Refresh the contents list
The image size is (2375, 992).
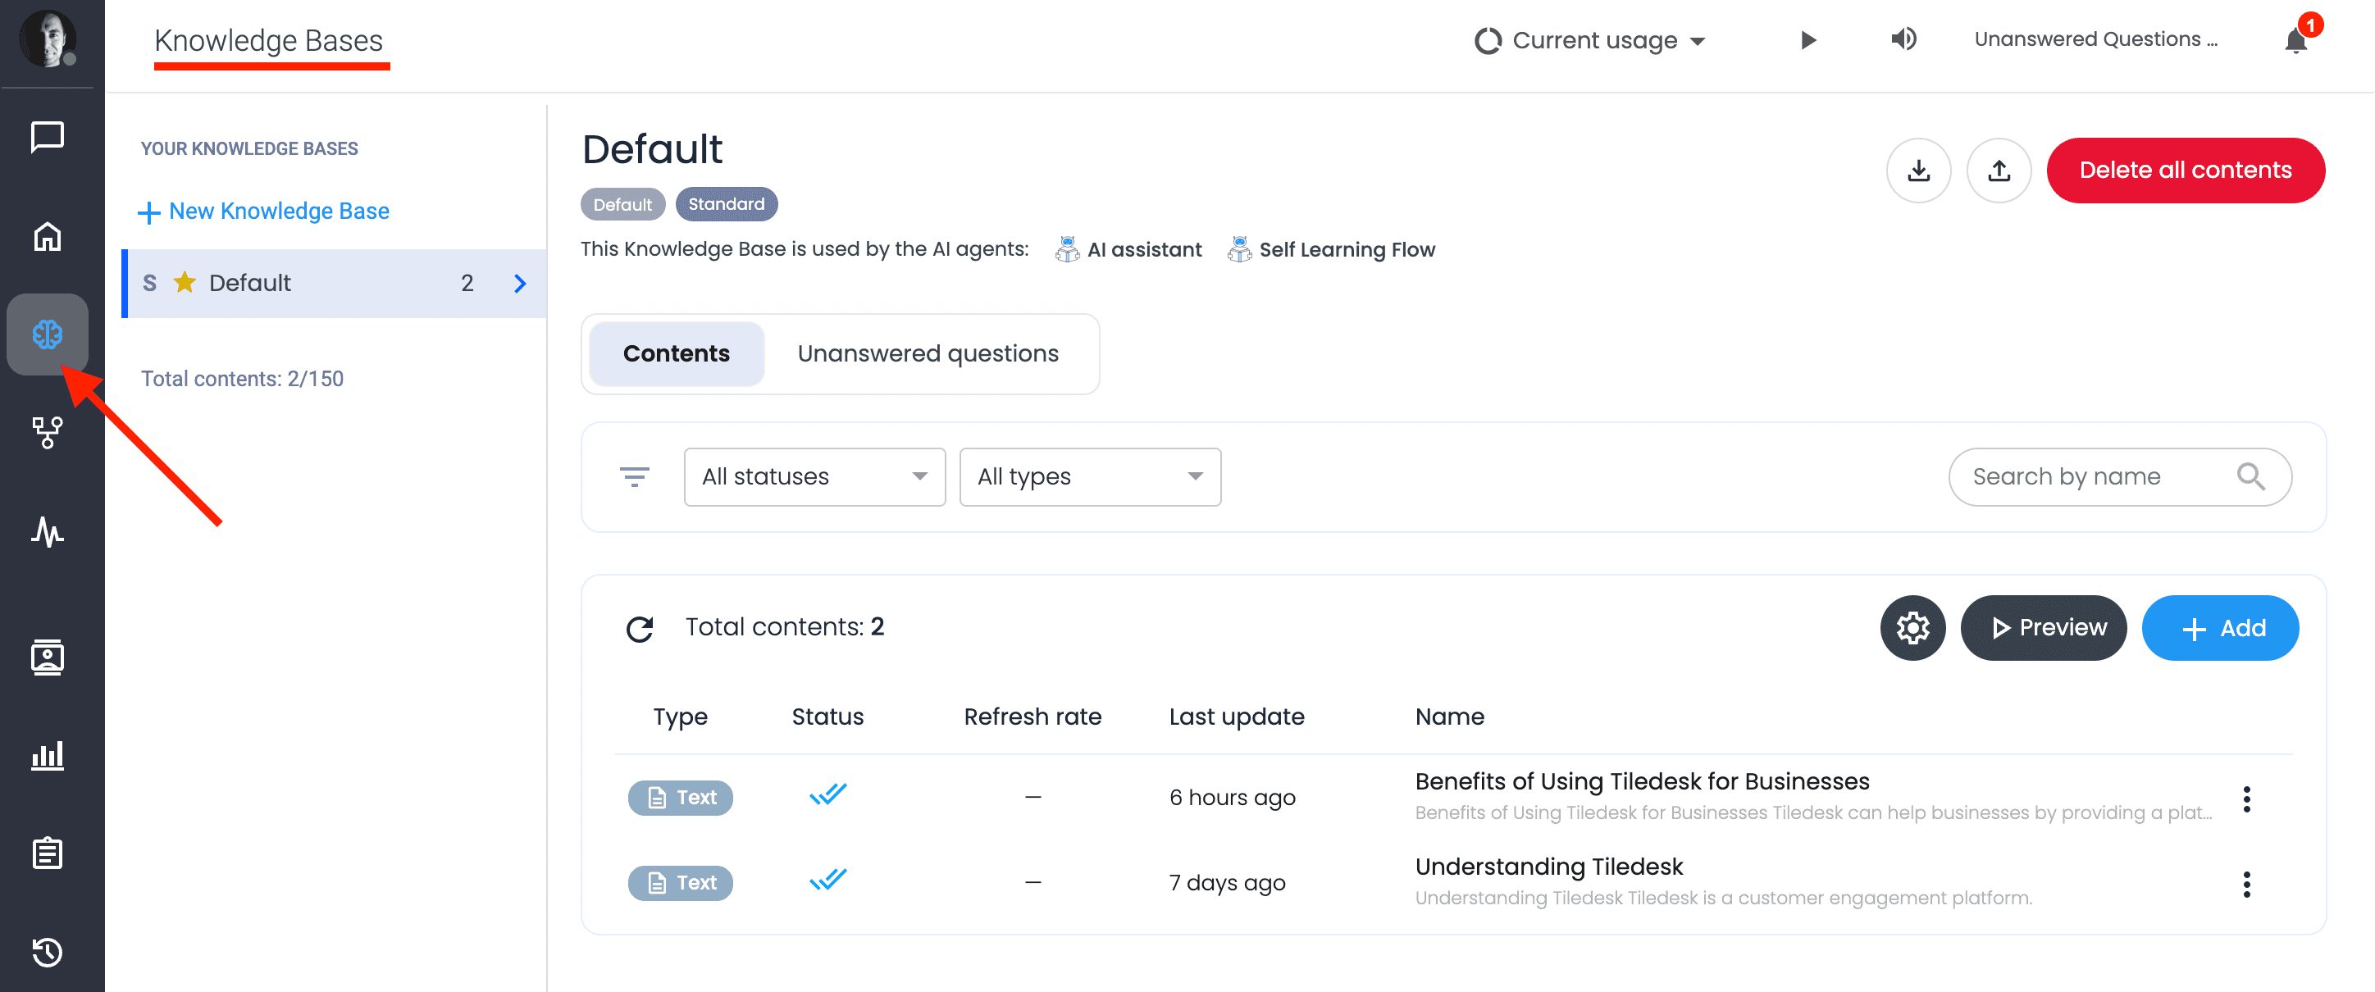coord(640,629)
